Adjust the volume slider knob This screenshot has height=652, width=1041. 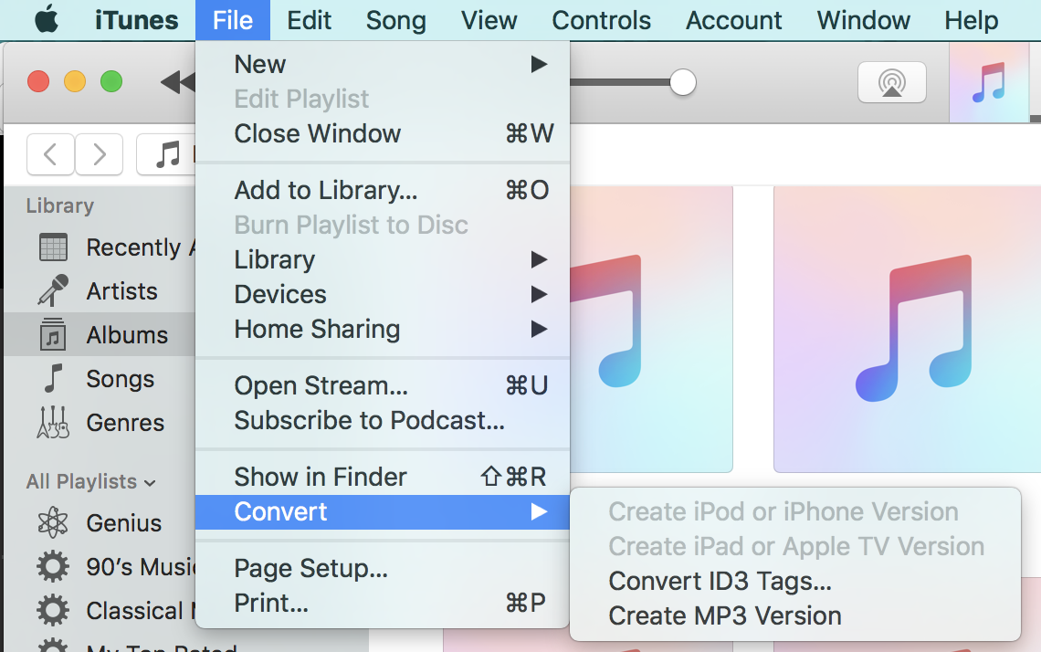tap(682, 82)
